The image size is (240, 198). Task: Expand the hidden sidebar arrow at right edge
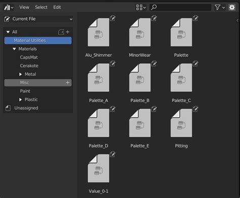(x=237, y=20)
